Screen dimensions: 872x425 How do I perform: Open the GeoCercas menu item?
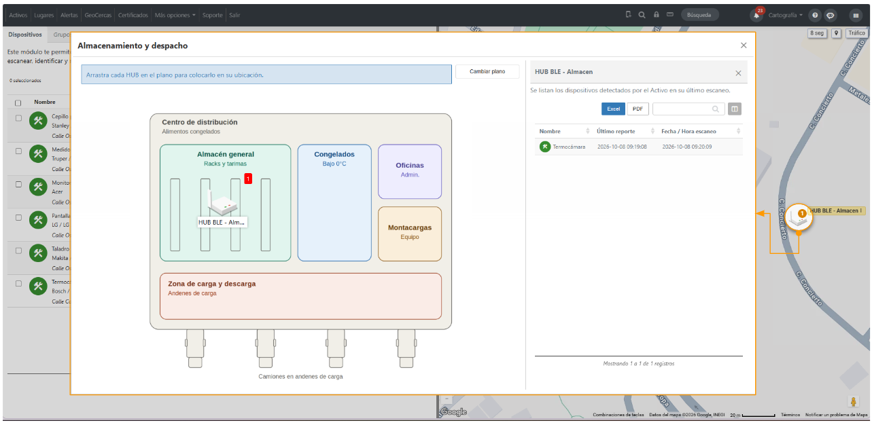[x=99, y=15]
